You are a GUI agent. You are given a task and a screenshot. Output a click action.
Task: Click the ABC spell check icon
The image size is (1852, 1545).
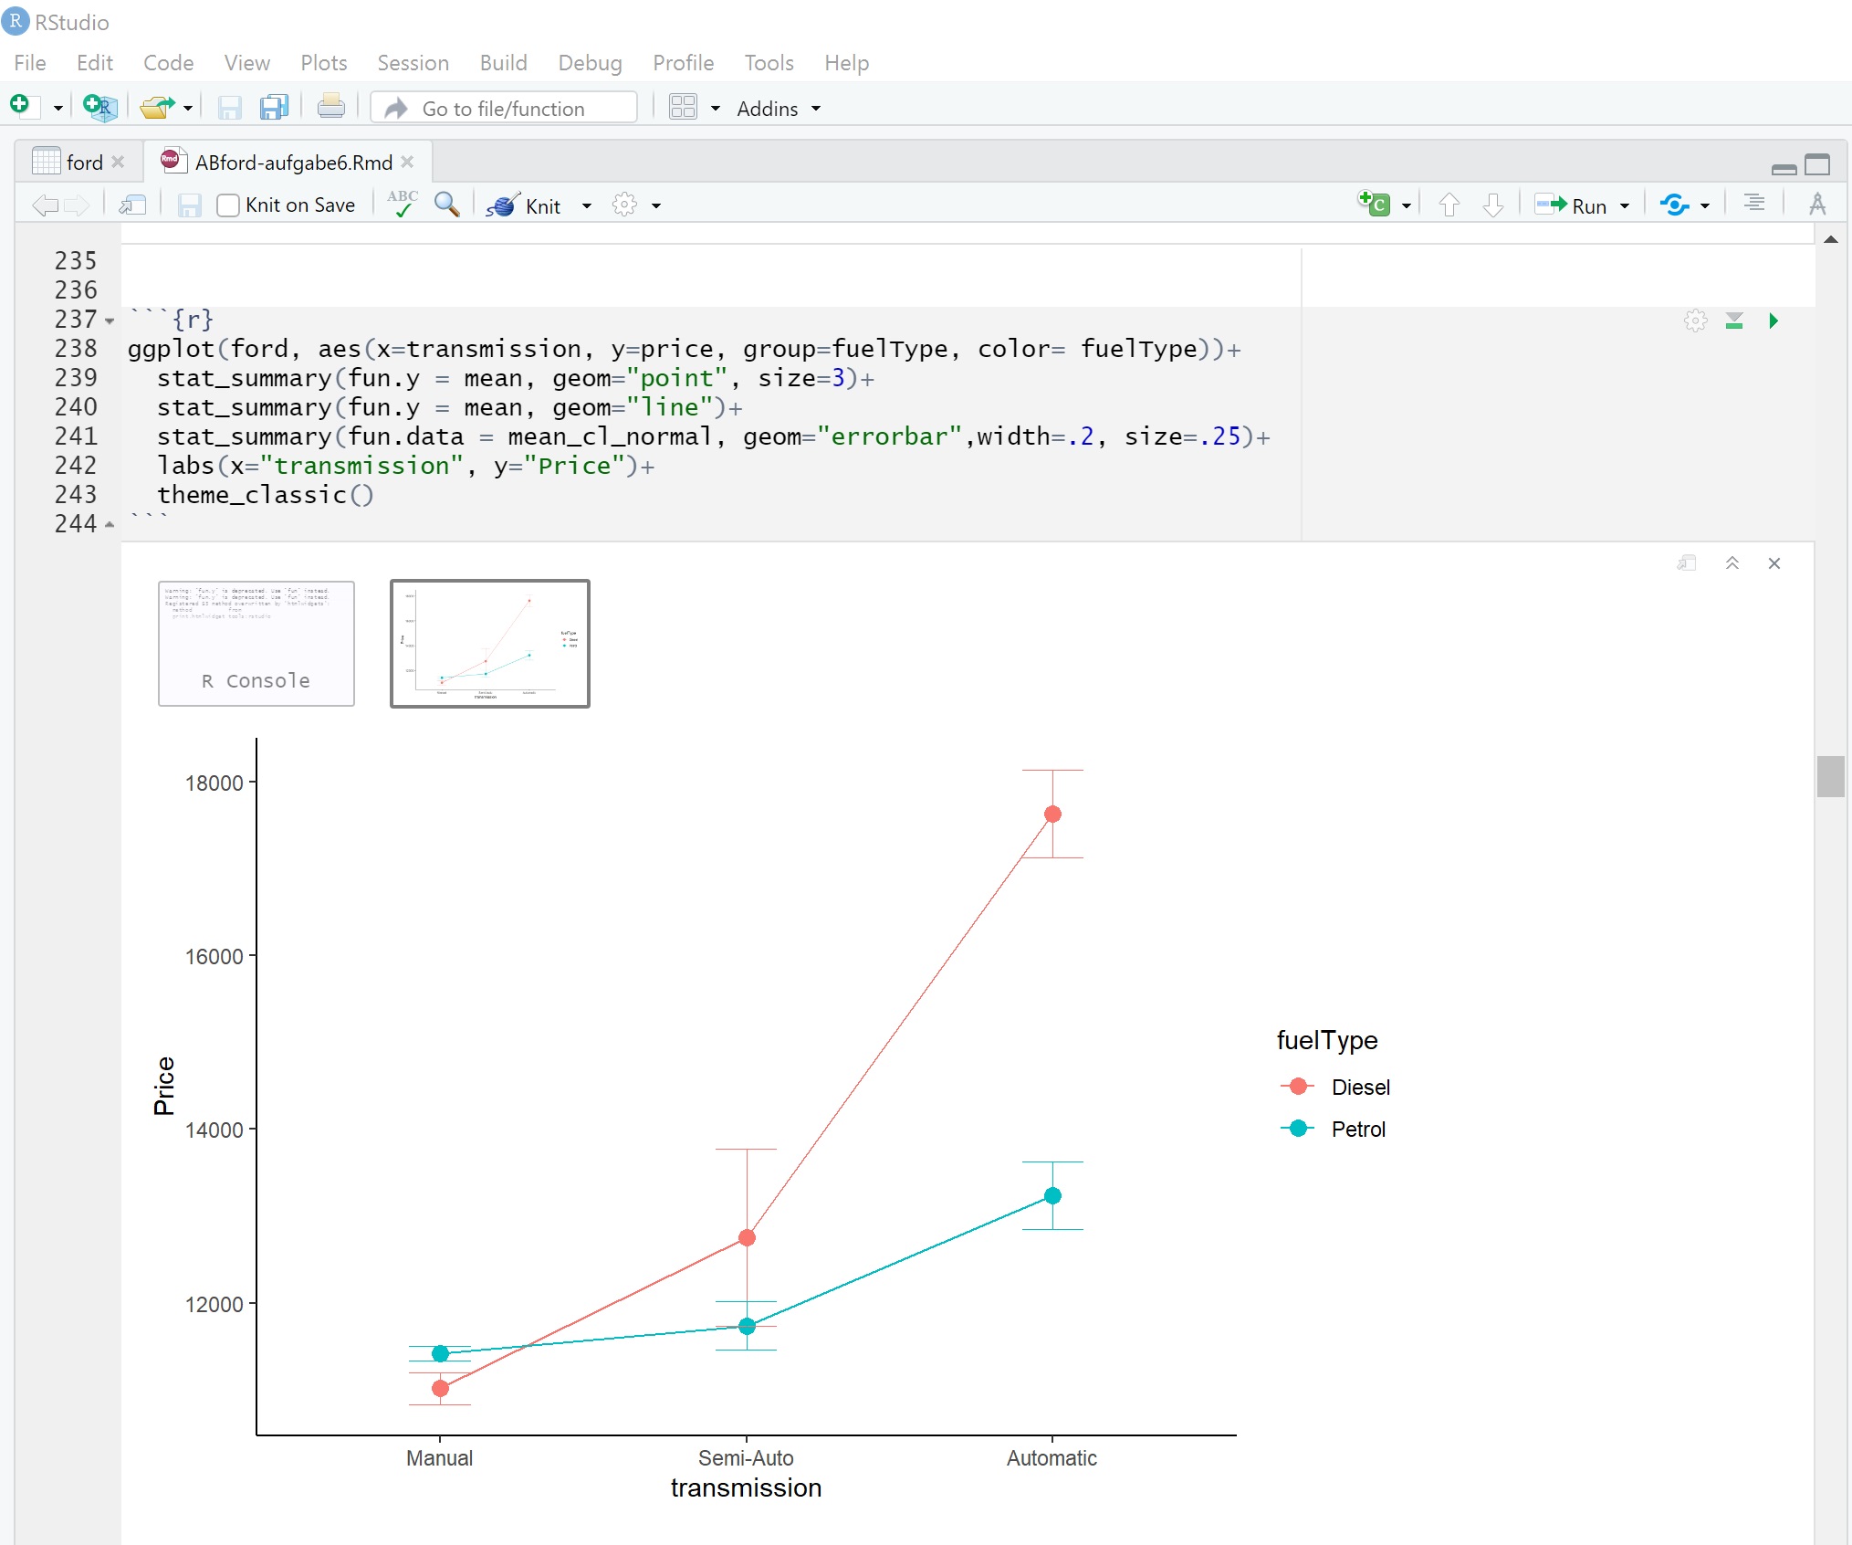[402, 204]
